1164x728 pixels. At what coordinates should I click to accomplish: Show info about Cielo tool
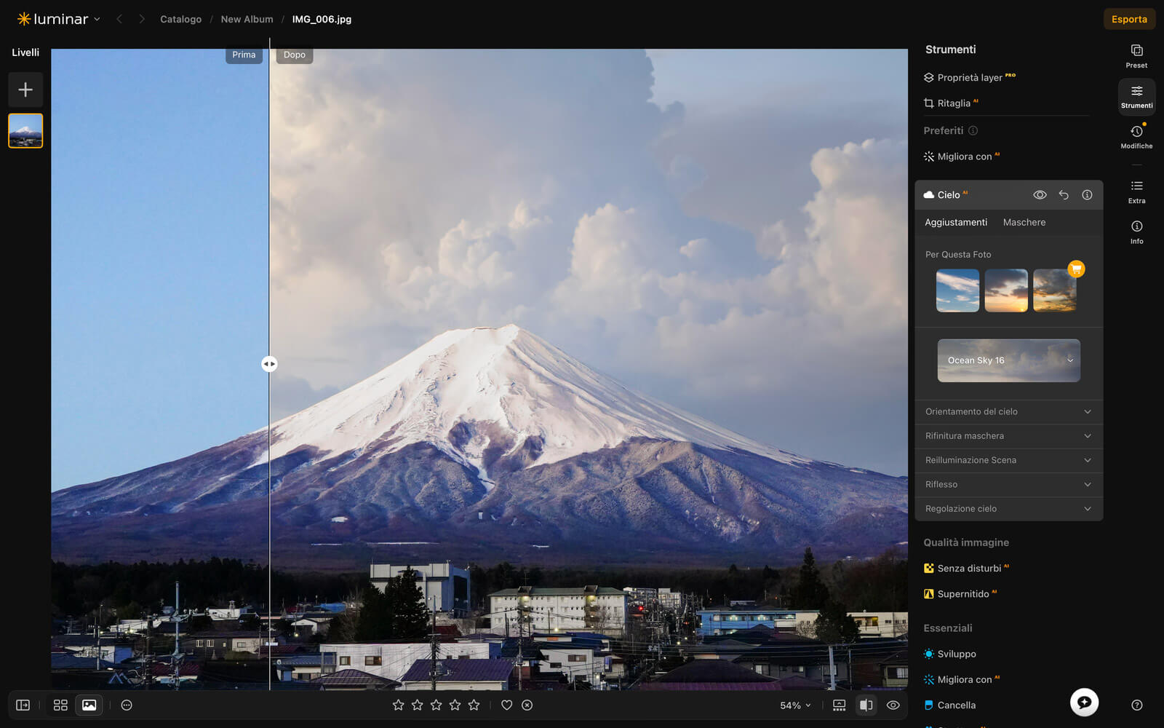(1087, 195)
